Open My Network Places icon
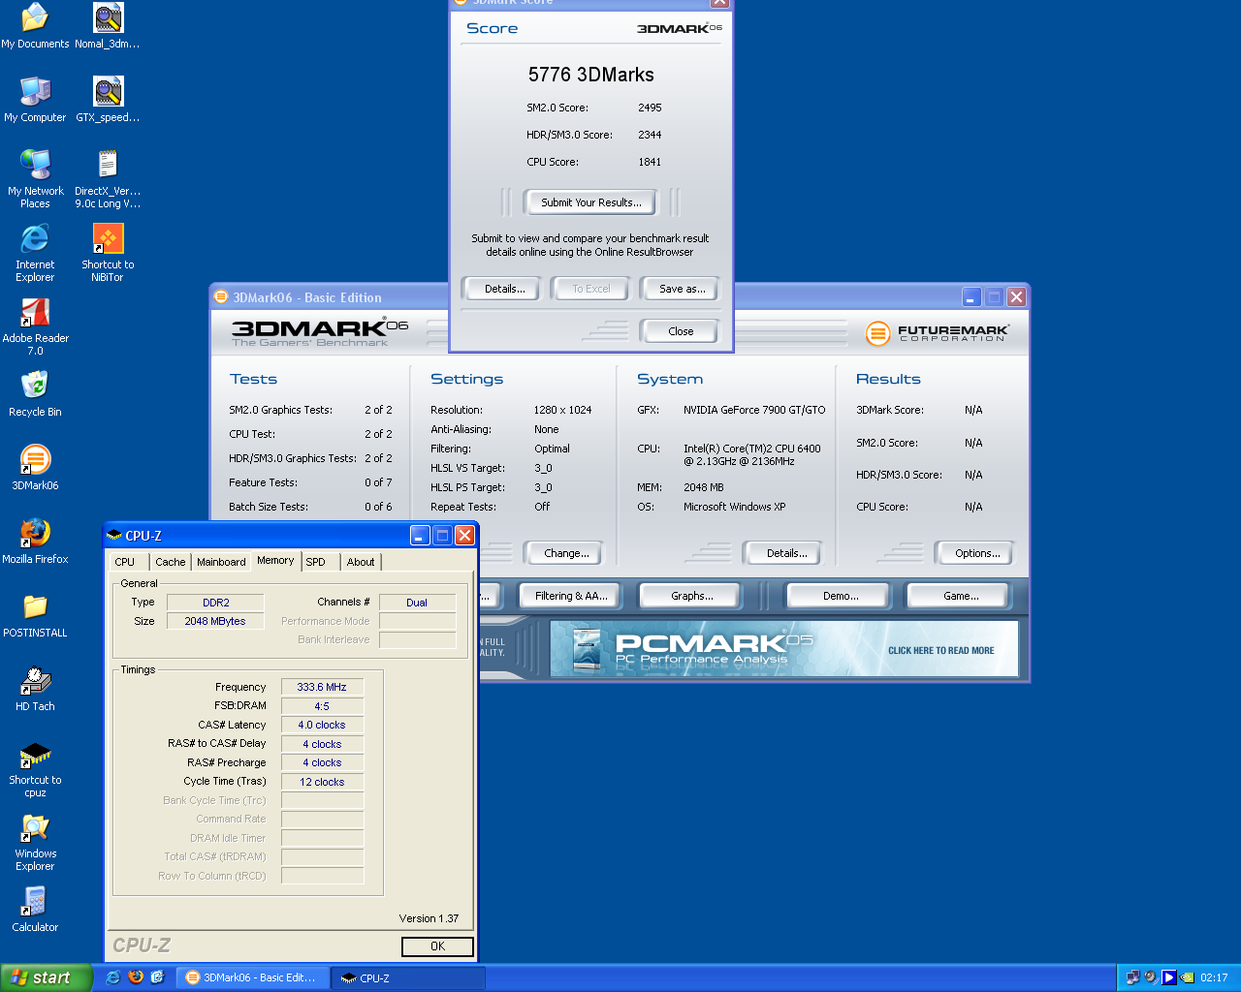The image size is (1241, 992). click(35, 179)
